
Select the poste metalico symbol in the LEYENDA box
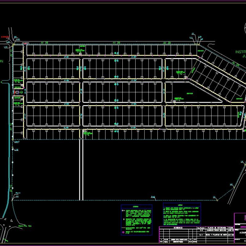[122, 210]
